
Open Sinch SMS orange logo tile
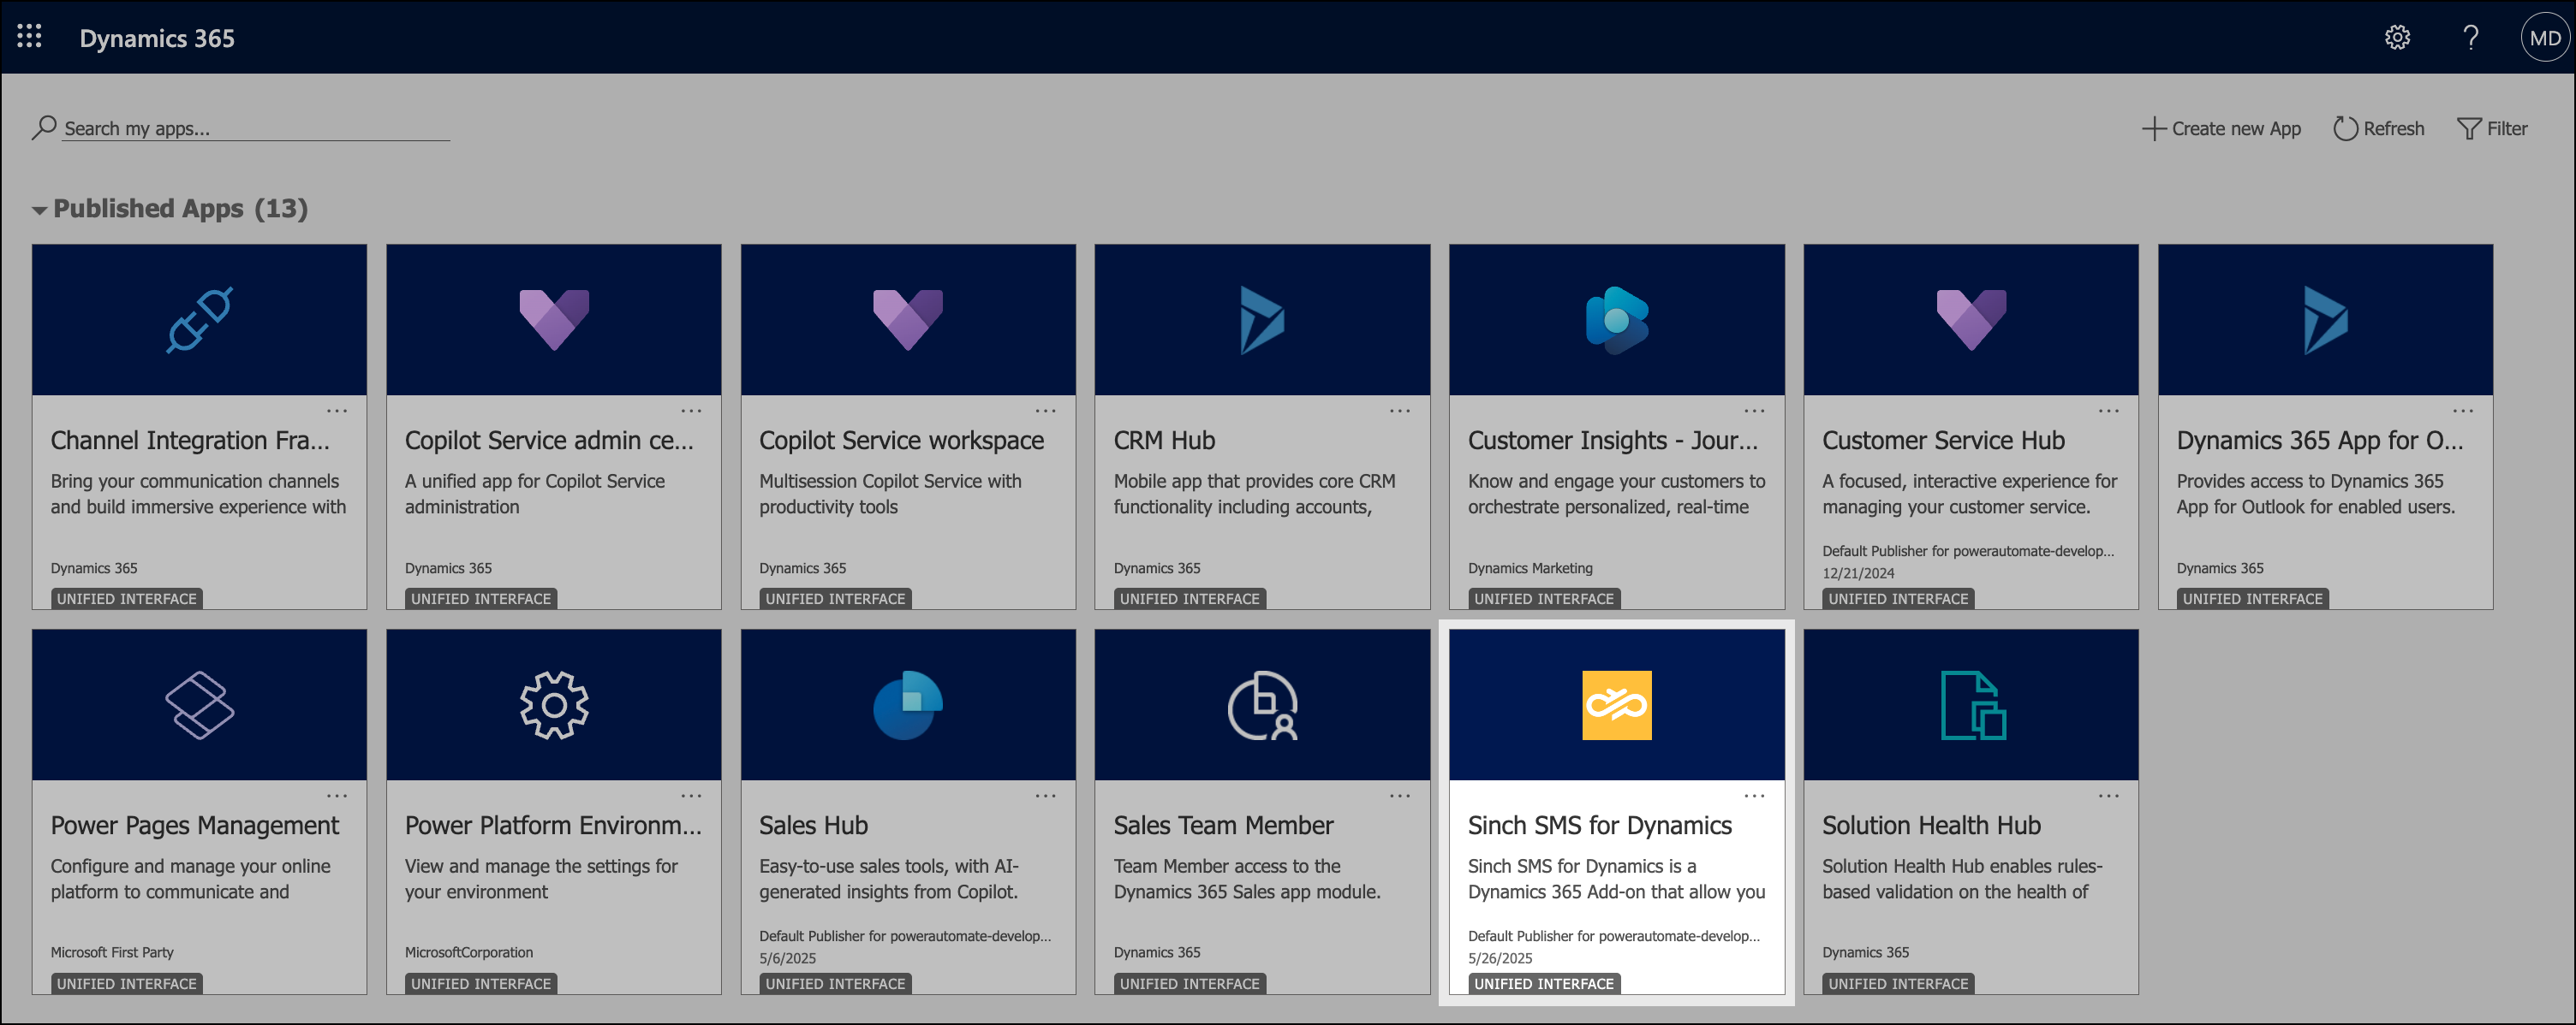[x=1616, y=705]
